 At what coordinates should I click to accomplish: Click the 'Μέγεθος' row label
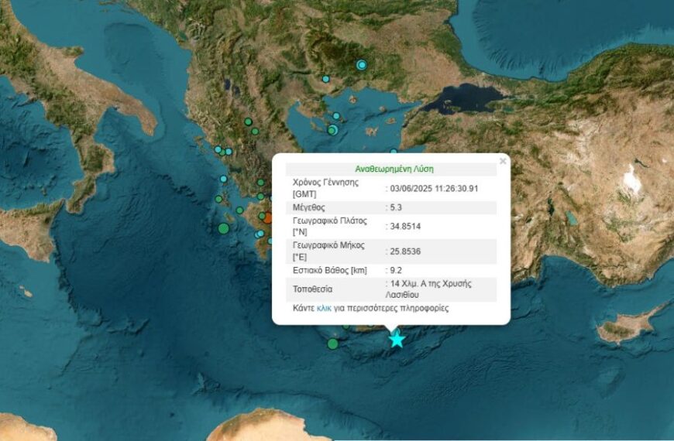[308, 207]
